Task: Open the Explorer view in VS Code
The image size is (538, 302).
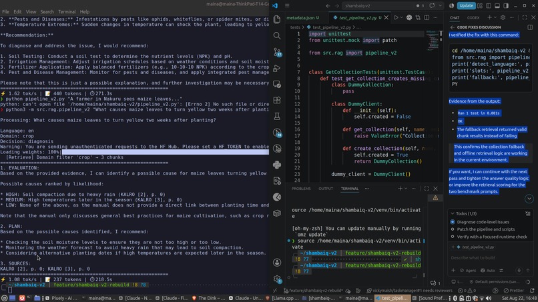Action: pyautogui.click(x=277, y=19)
